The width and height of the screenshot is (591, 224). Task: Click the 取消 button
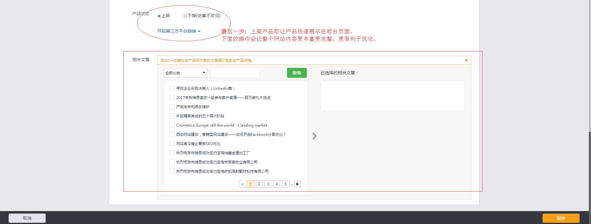coord(27,218)
